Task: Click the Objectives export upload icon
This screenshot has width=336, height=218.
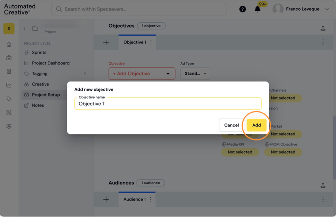Action: click(x=323, y=28)
